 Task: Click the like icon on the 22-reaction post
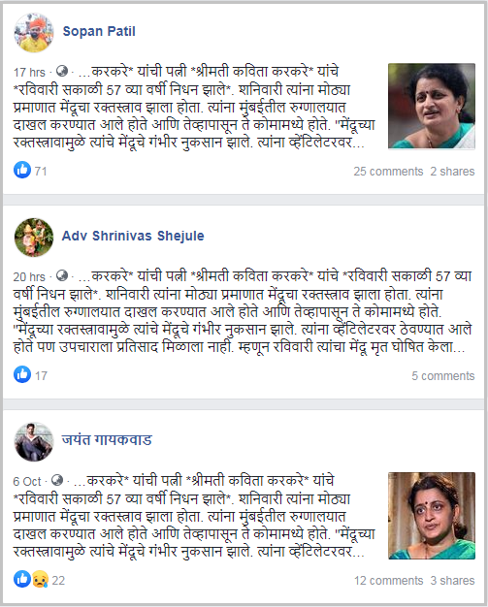22,579
